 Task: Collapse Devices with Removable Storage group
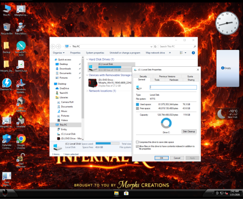pos(87,75)
